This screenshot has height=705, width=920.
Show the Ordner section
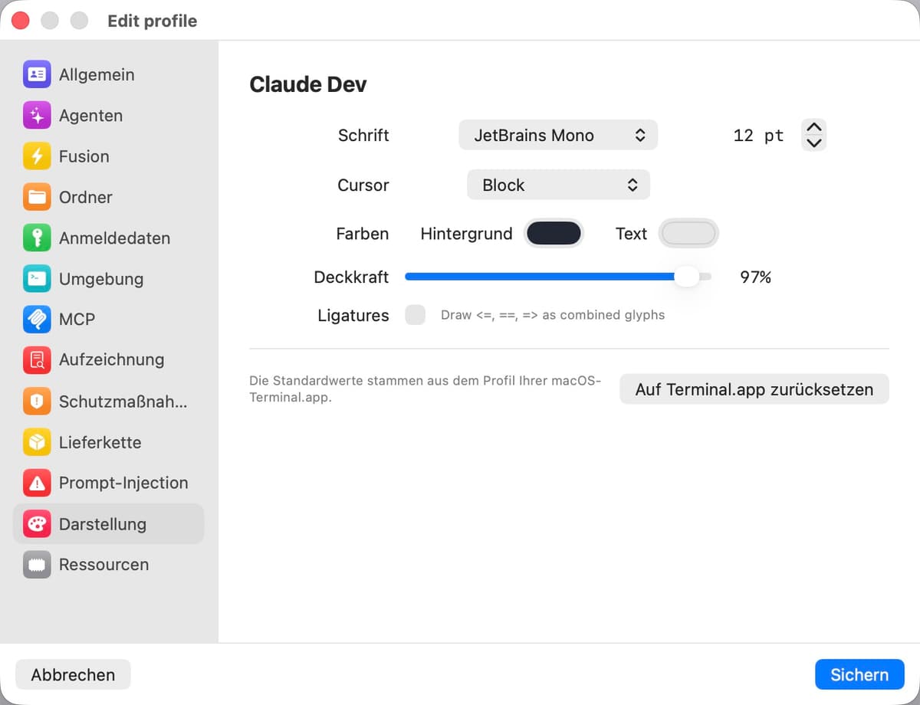pyautogui.click(x=109, y=197)
